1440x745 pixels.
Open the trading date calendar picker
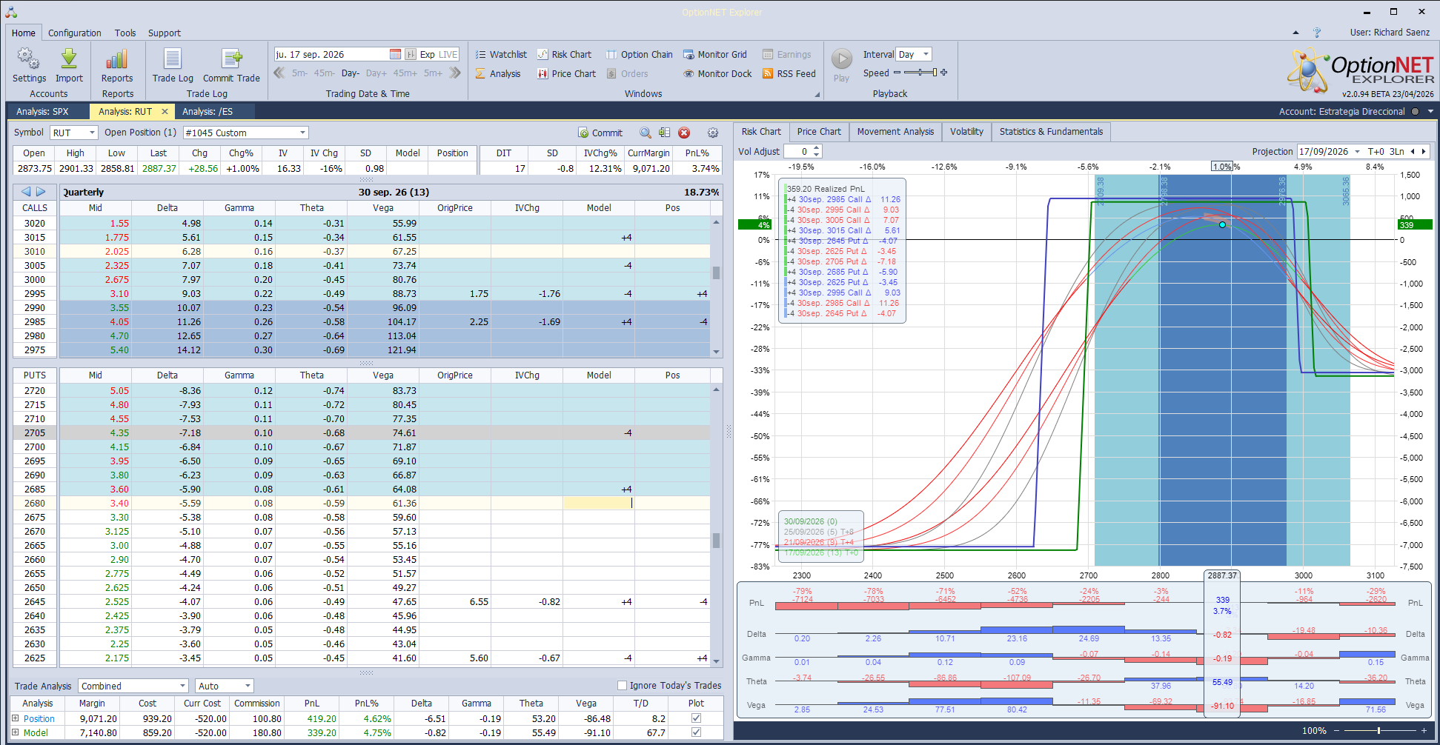395,54
